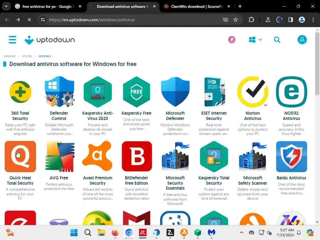Open the Quick Heal Total Security icon
Viewport: 320px width, 240px height.
click(20, 157)
